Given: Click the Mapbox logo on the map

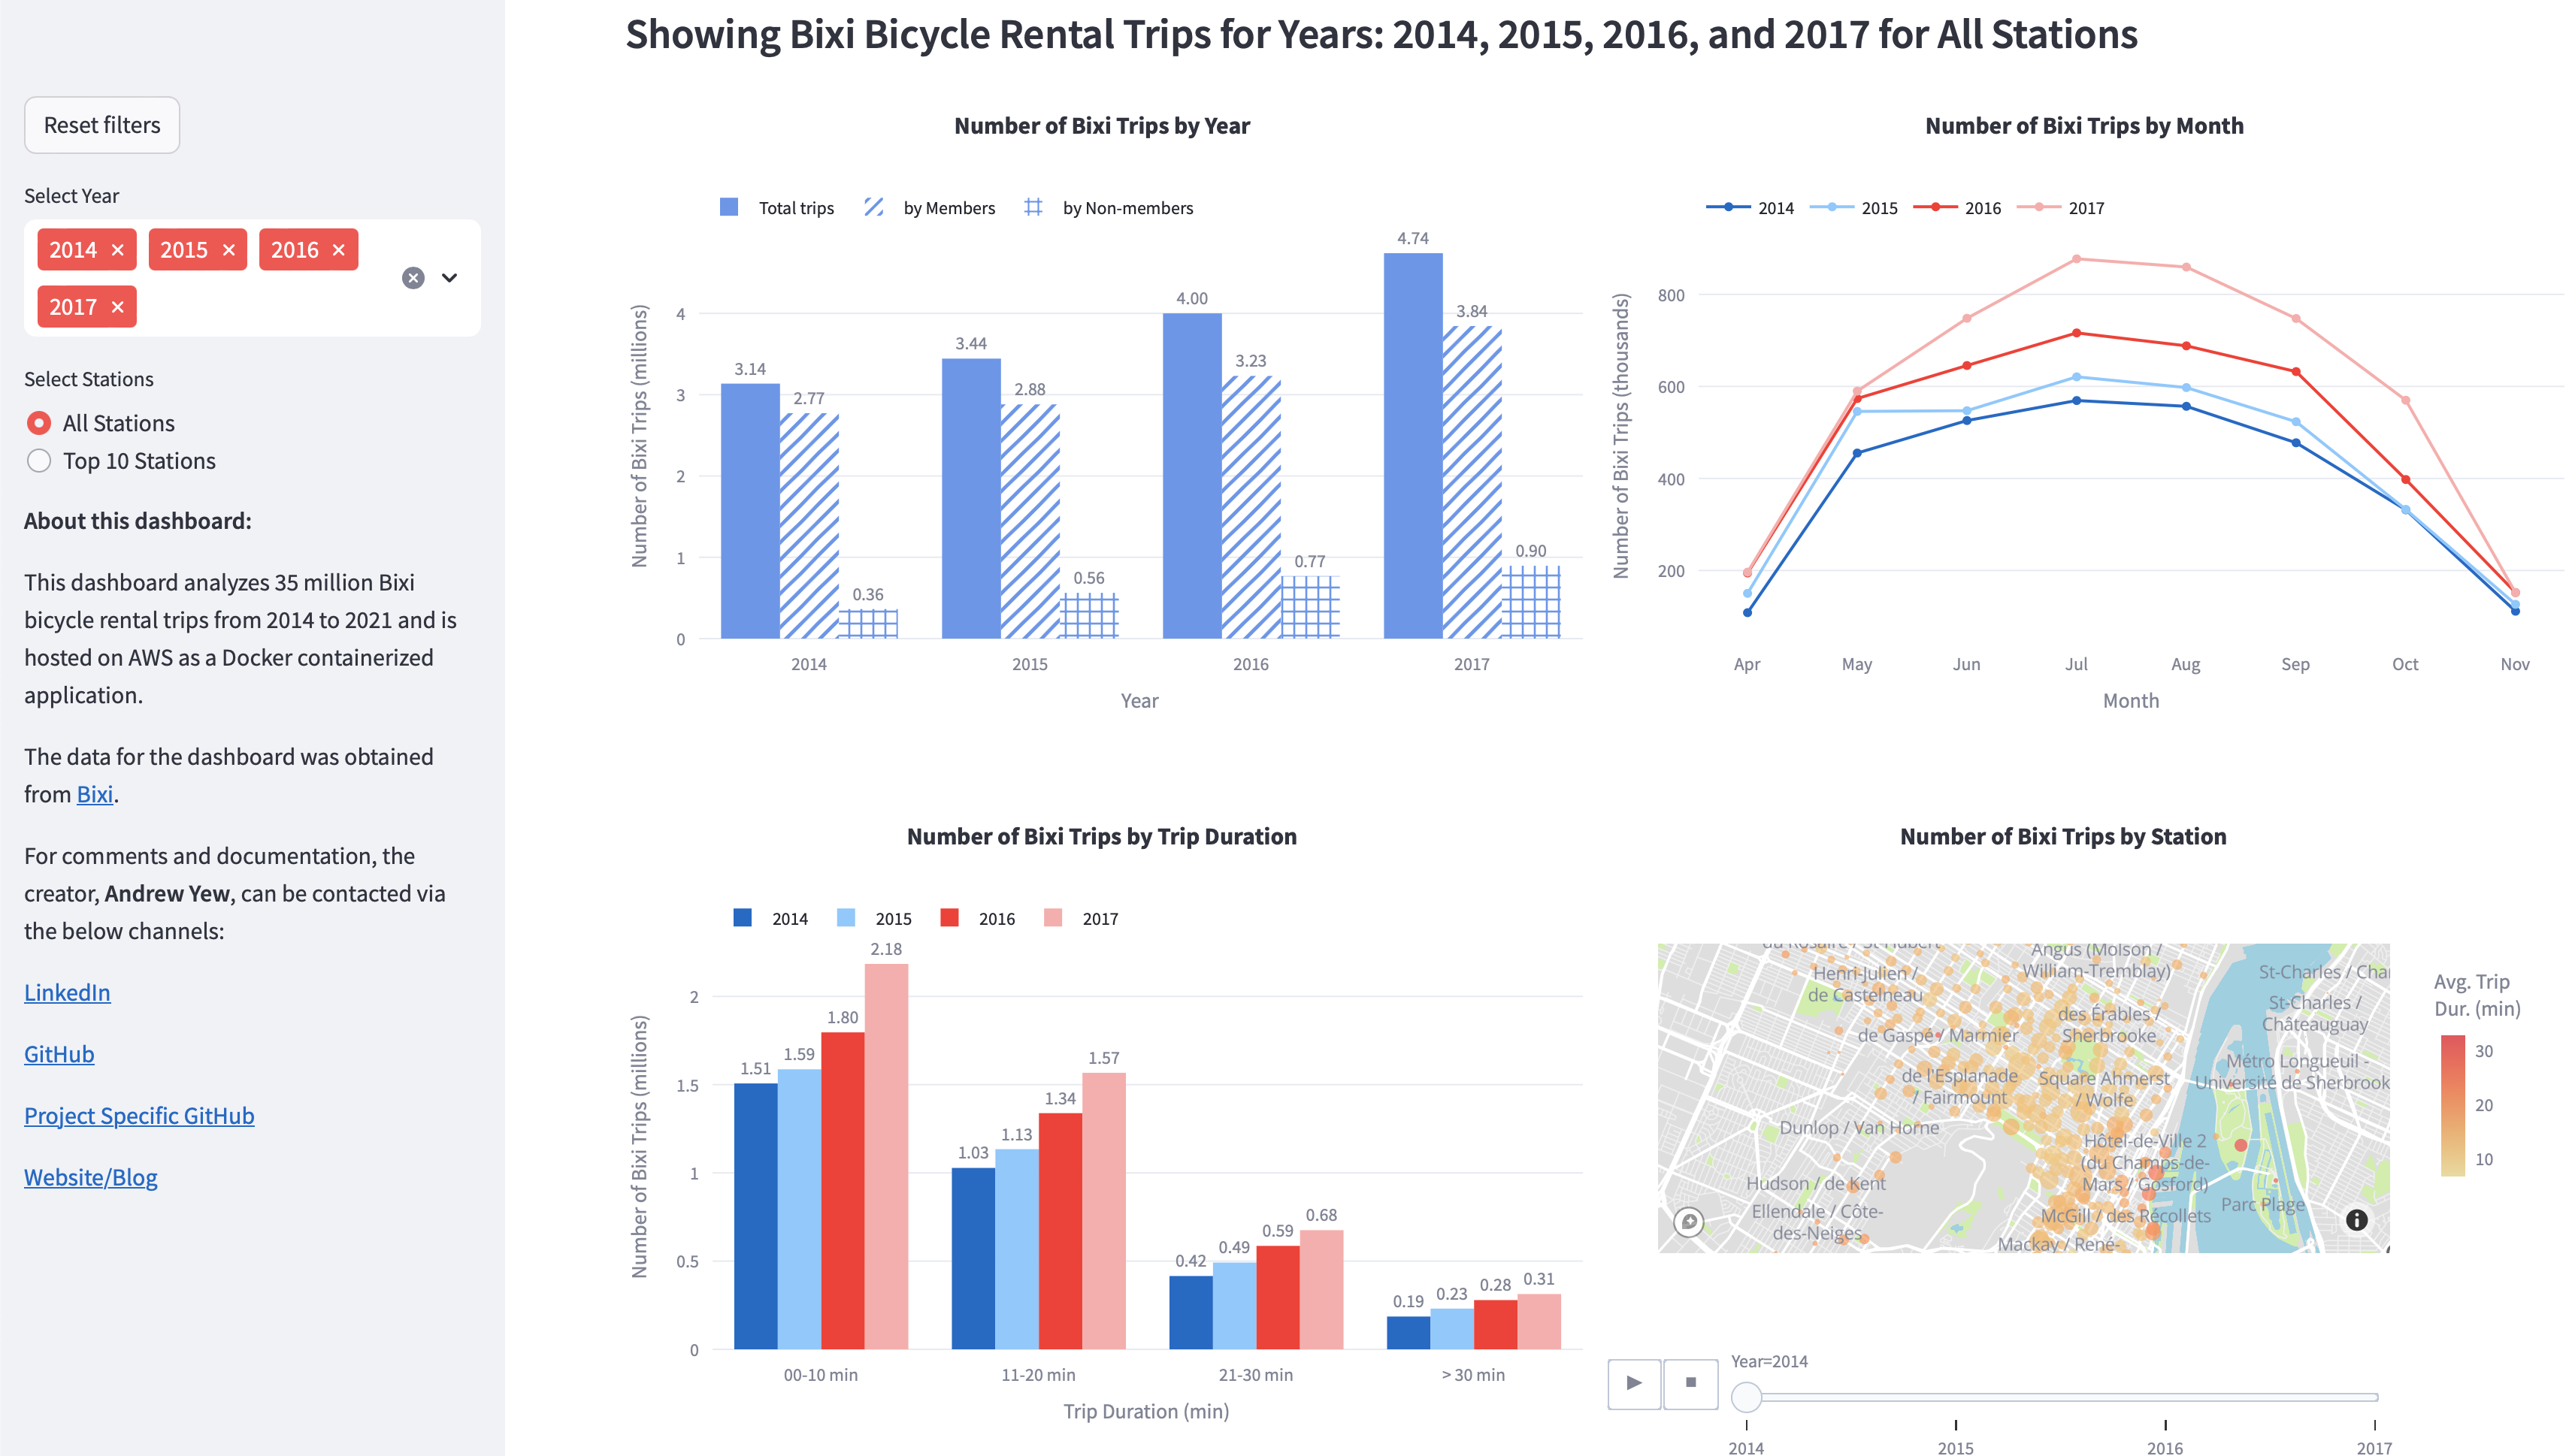Looking at the screenshot, I should (x=1689, y=1222).
